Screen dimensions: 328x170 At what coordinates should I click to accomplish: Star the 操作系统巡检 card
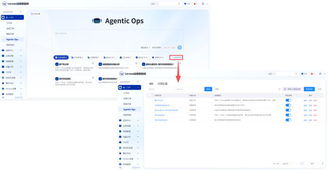tap(93, 78)
